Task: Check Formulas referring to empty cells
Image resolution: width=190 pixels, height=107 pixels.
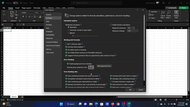Action: point(111,81)
